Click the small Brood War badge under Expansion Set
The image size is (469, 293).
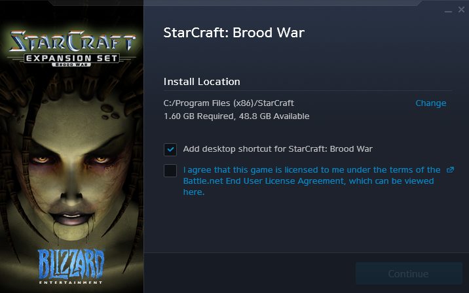71,65
